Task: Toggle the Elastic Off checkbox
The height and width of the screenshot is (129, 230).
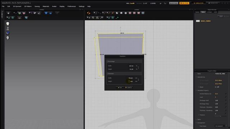Action: tap(216, 87)
